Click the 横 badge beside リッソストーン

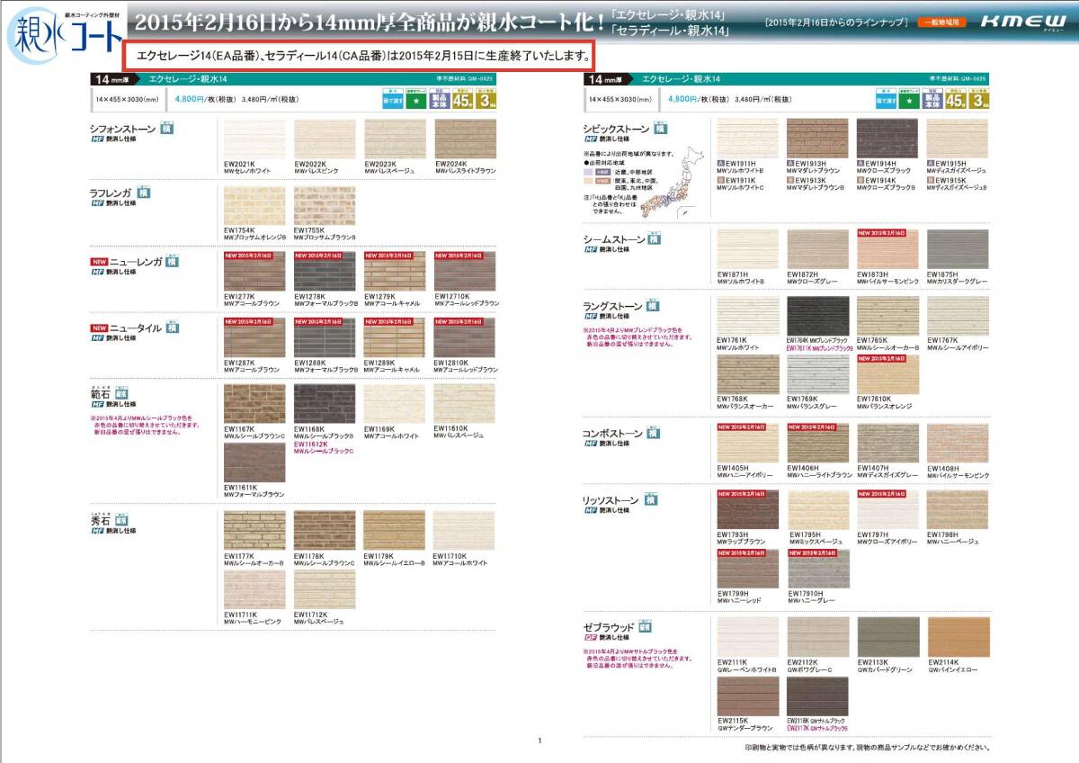click(650, 499)
